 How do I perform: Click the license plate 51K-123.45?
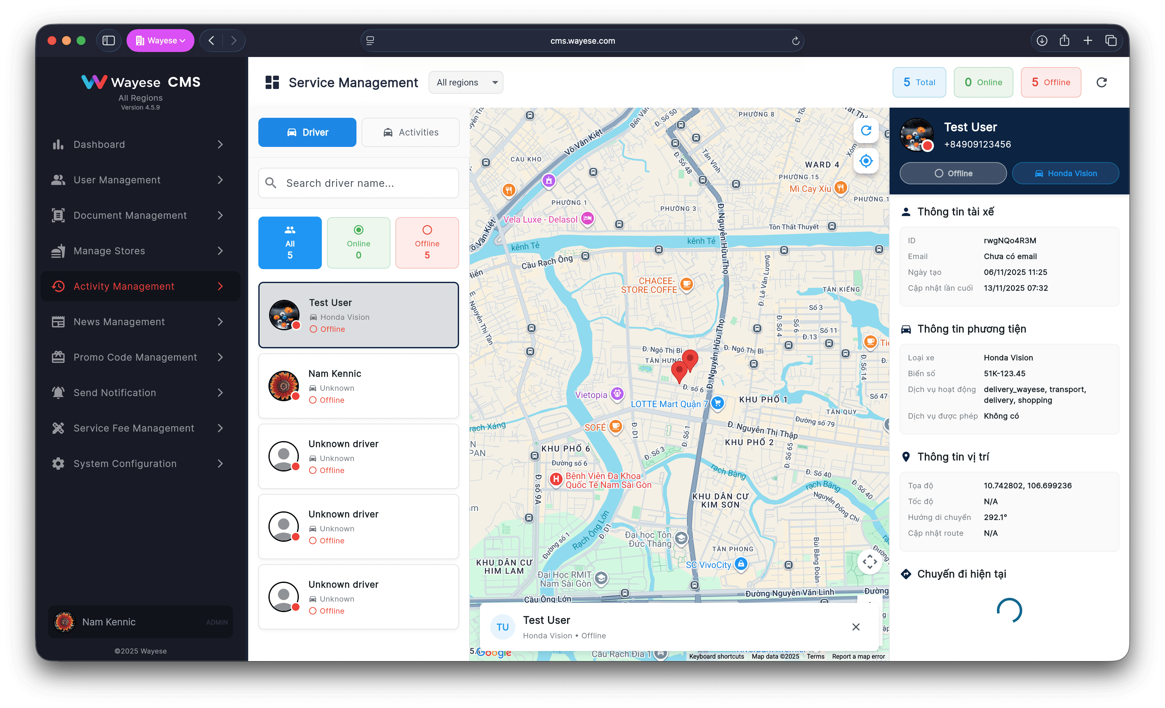coord(1004,373)
